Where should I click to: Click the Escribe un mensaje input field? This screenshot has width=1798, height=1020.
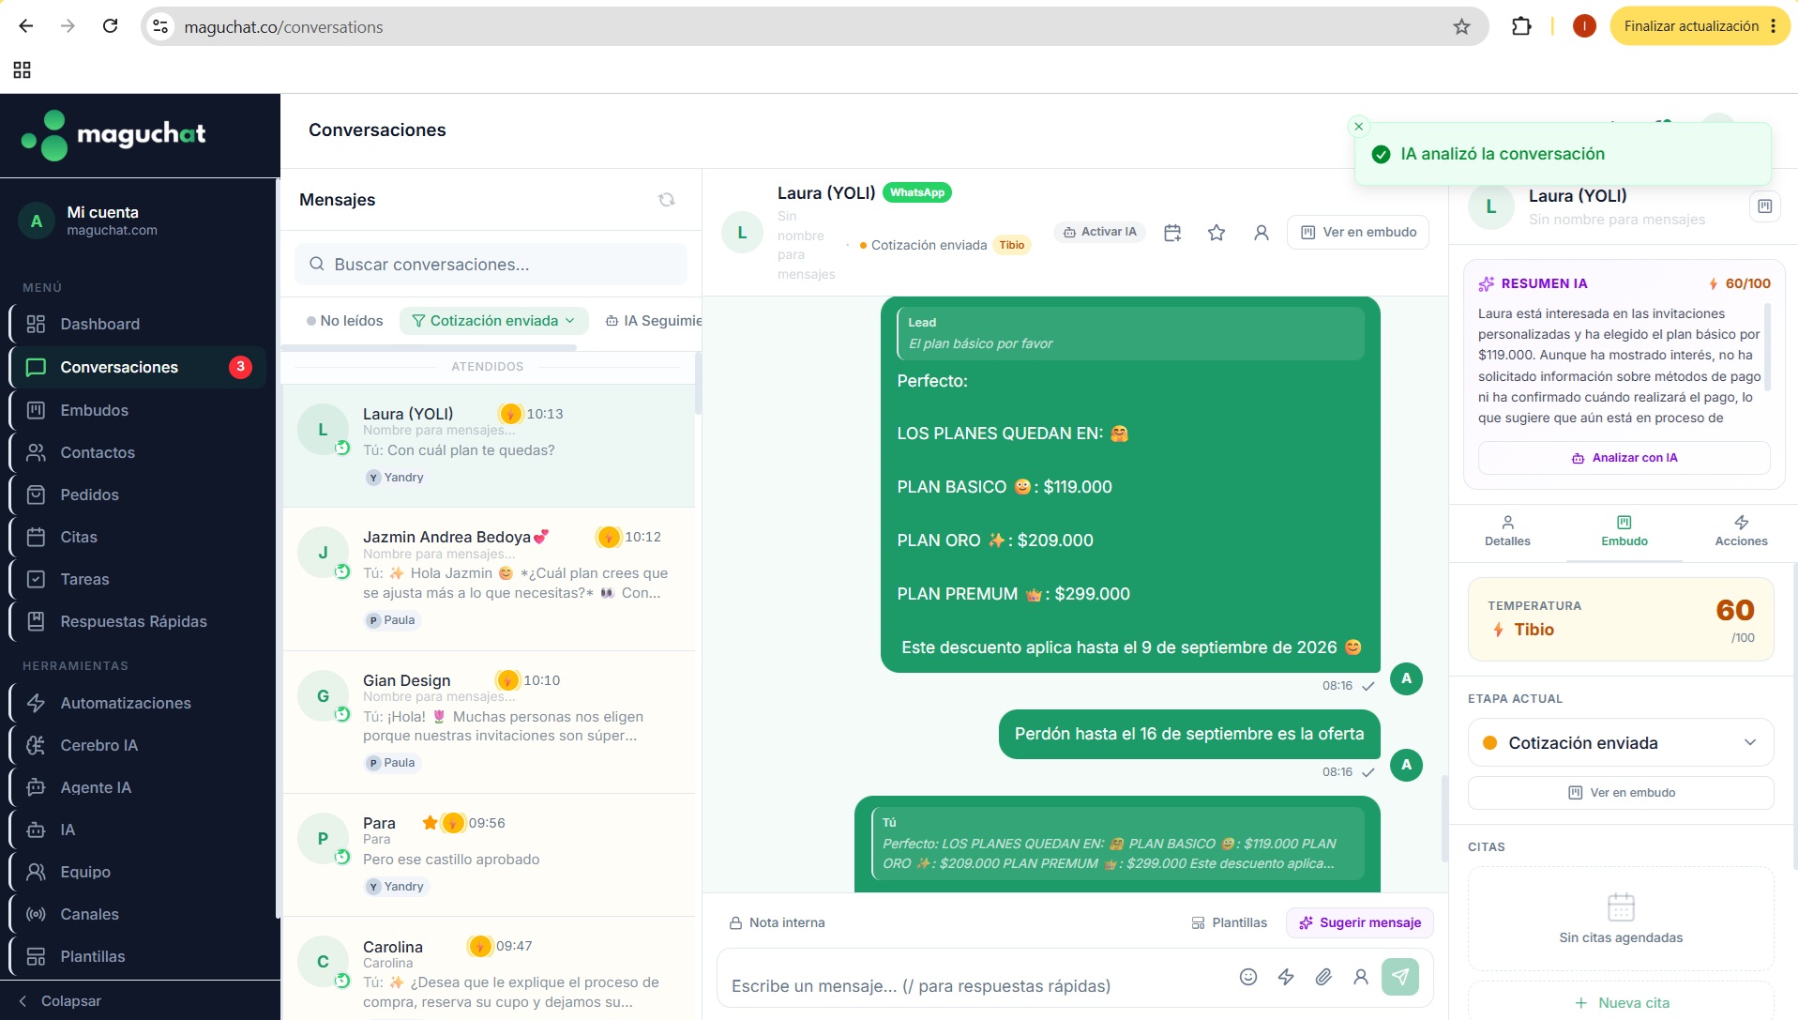pyautogui.click(x=975, y=985)
